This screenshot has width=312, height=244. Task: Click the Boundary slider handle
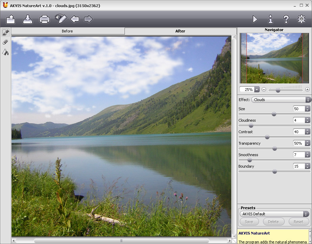(x=275, y=171)
